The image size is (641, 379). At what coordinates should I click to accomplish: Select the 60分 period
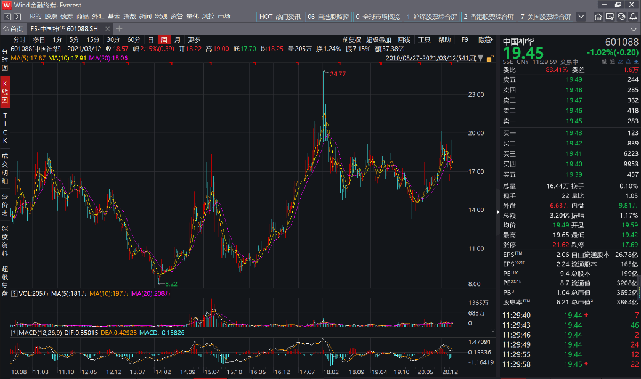[134, 39]
